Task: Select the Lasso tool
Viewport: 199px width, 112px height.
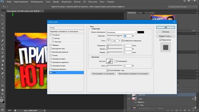Action: coord(2,24)
